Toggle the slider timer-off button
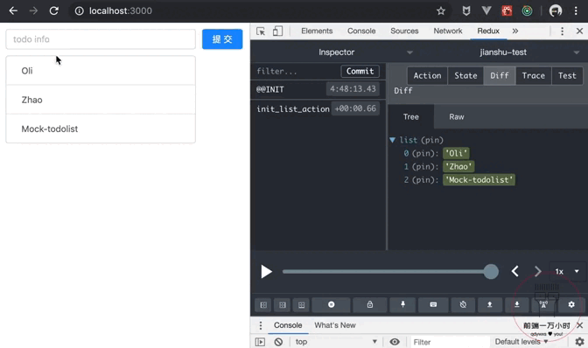The height and width of the screenshot is (348, 588). tap(463, 304)
